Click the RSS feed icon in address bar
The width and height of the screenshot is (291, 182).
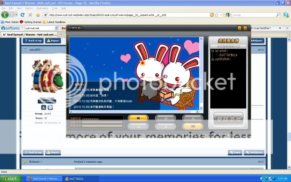[x=212, y=15]
